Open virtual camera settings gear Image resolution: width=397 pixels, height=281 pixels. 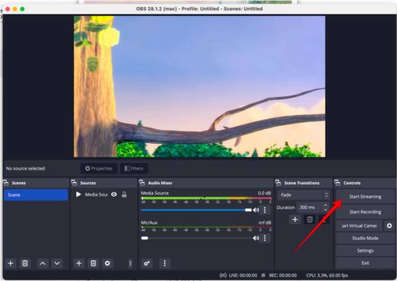click(x=390, y=225)
